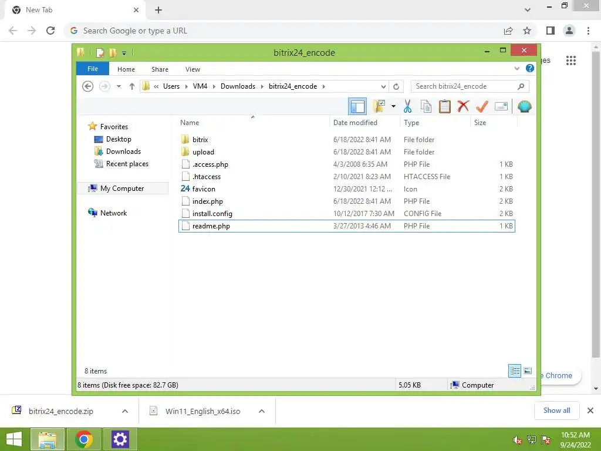
Task: Click the Search bitrix24_encode field
Action: coord(470,86)
